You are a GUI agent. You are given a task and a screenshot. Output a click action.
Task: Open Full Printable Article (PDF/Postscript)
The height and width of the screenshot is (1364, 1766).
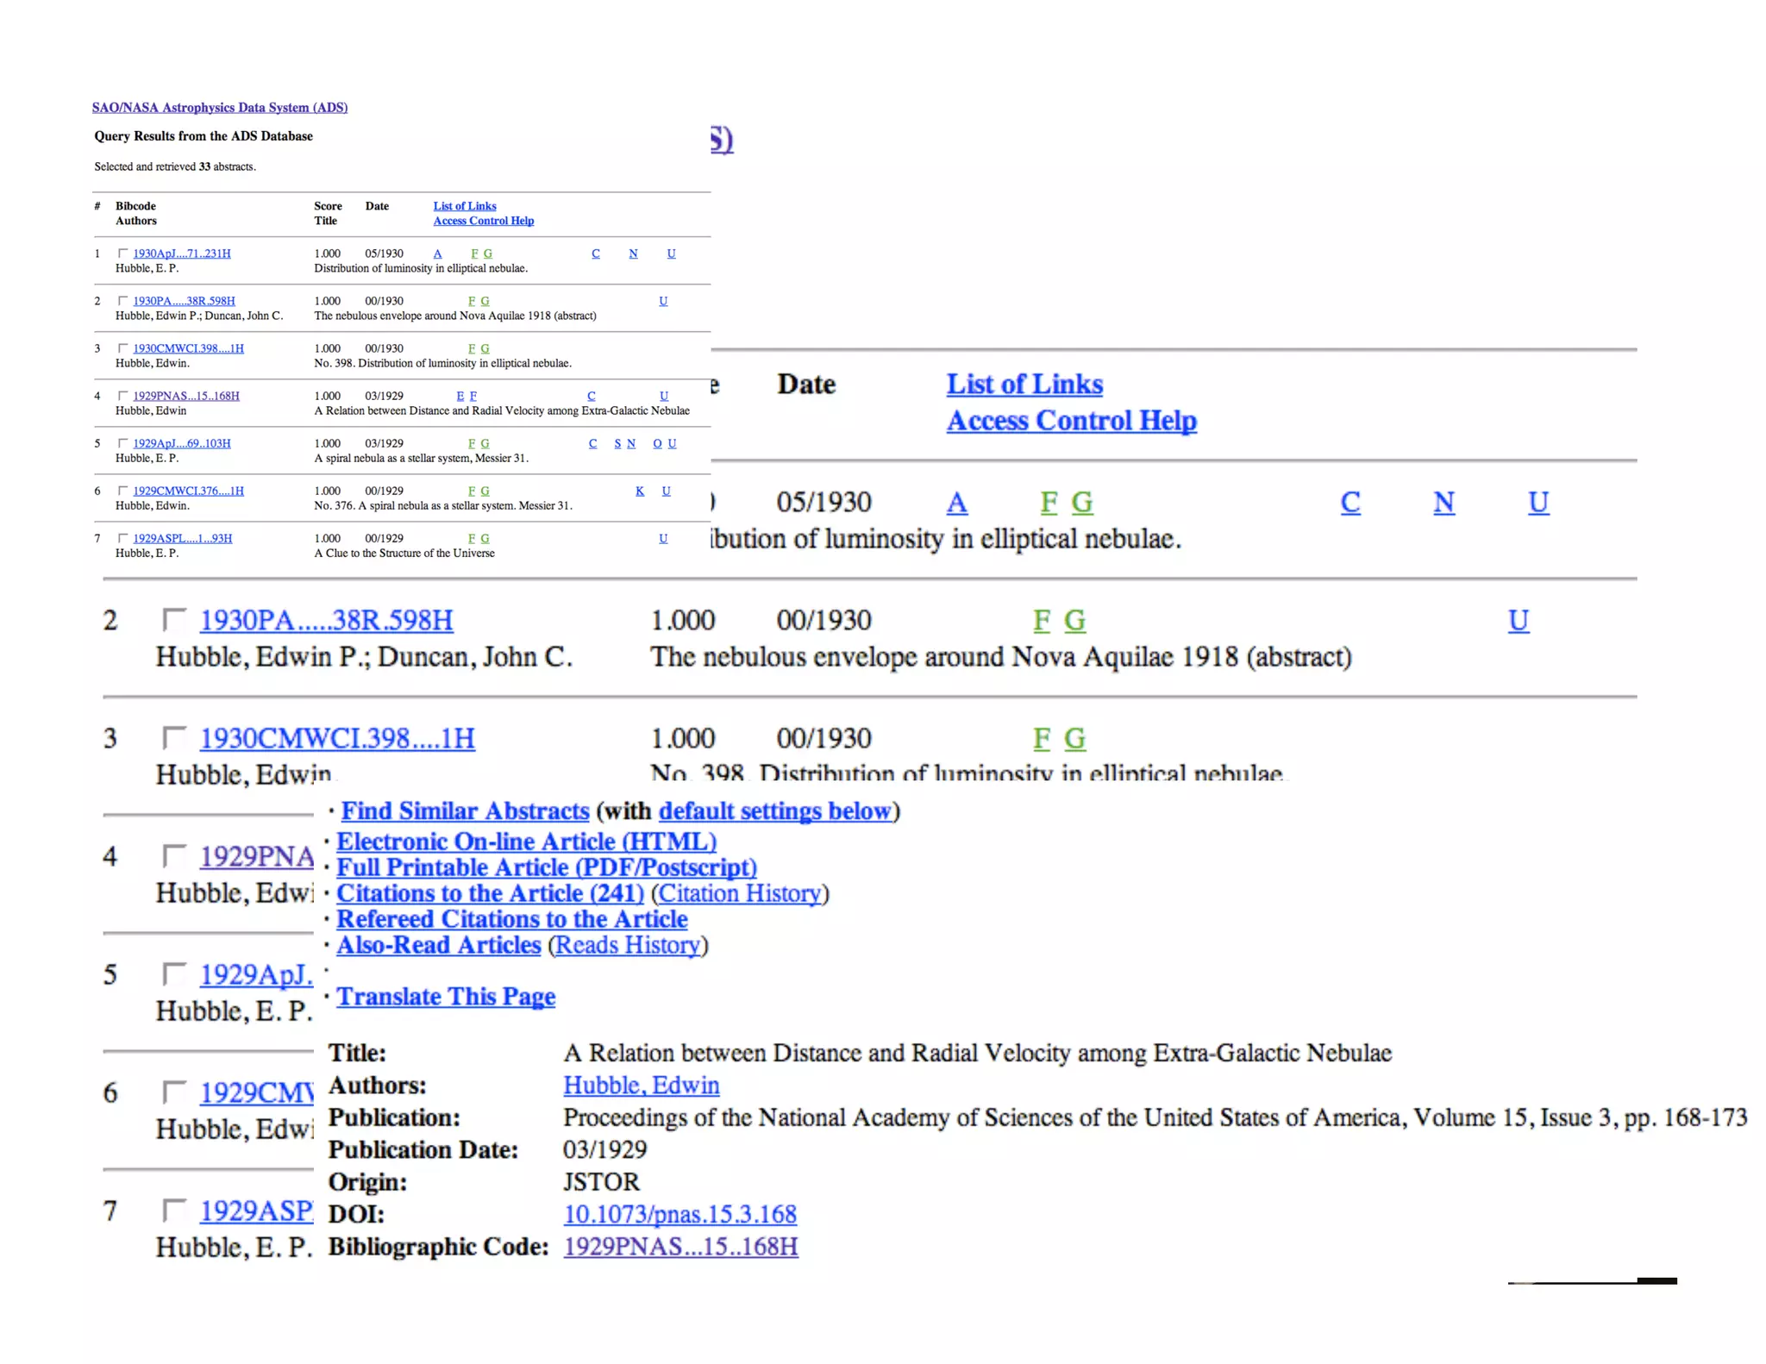[x=546, y=867]
